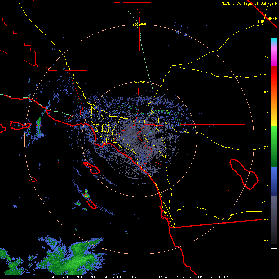Click the cyan top band of the color bar

pyautogui.click(x=274, y=41)
